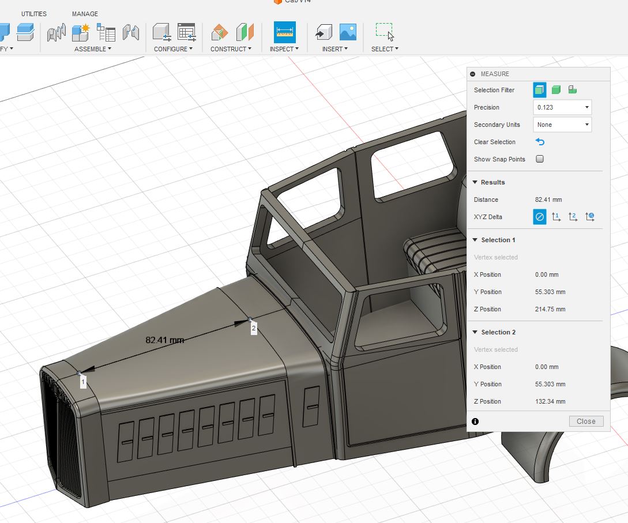628x523 pixels.
Task: Click the Insert Derive icon
Action: 324,32
